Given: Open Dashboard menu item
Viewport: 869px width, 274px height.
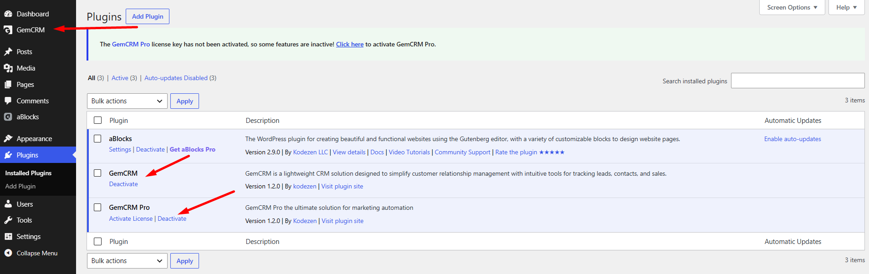Looking at the screenshot, I should (33, 14).
